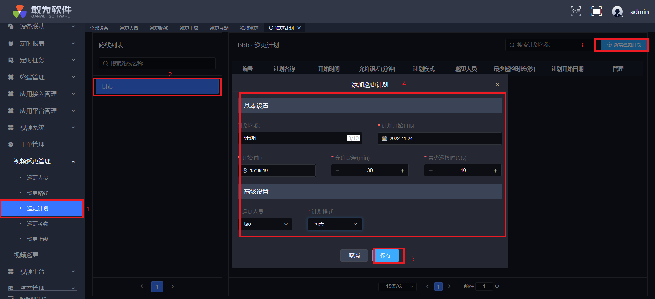Image resolution: width=655 pixels, height=299 pixels.
Task: Open the admin user avatar
Action: coord(617,12)
